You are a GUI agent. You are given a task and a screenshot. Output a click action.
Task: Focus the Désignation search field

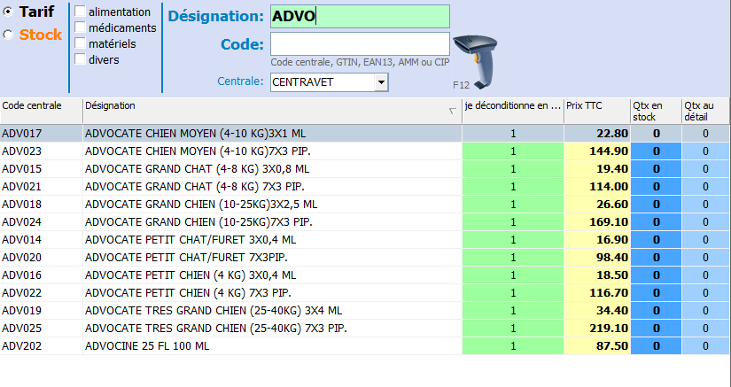tap(360, 16)
